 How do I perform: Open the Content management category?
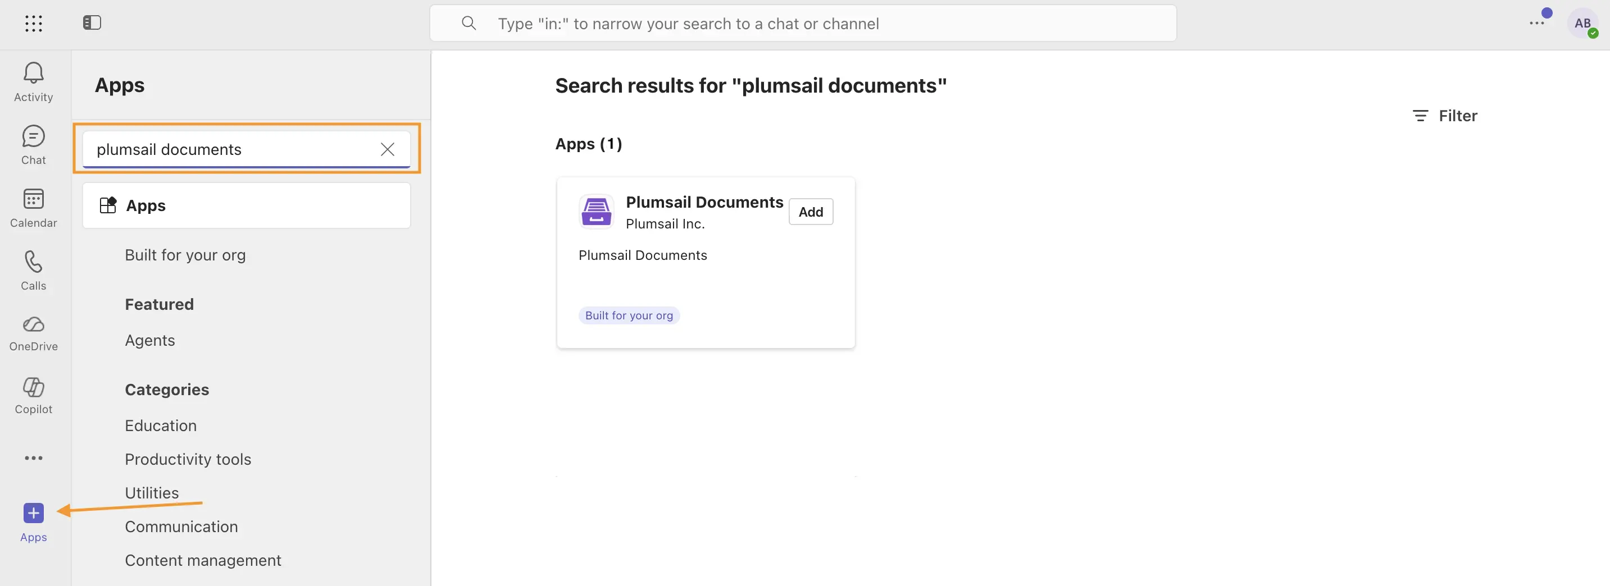coord(203,560)
